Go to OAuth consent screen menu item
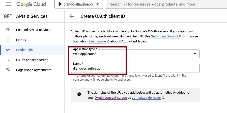The height and width of the screenshot is (113, 227). point(32,60)
